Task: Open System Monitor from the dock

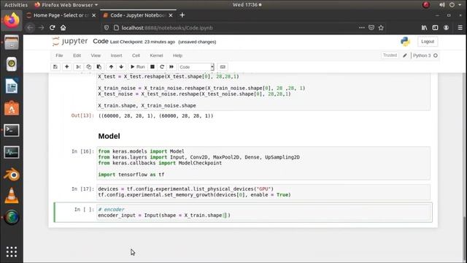Action: [x=12, y=153]
